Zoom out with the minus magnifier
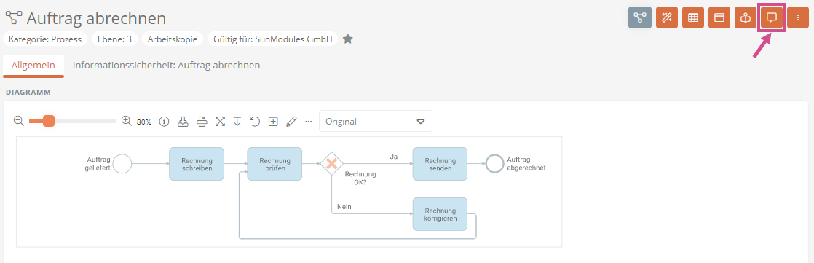Viewport: 814px width, 263px height. point(19,121)
